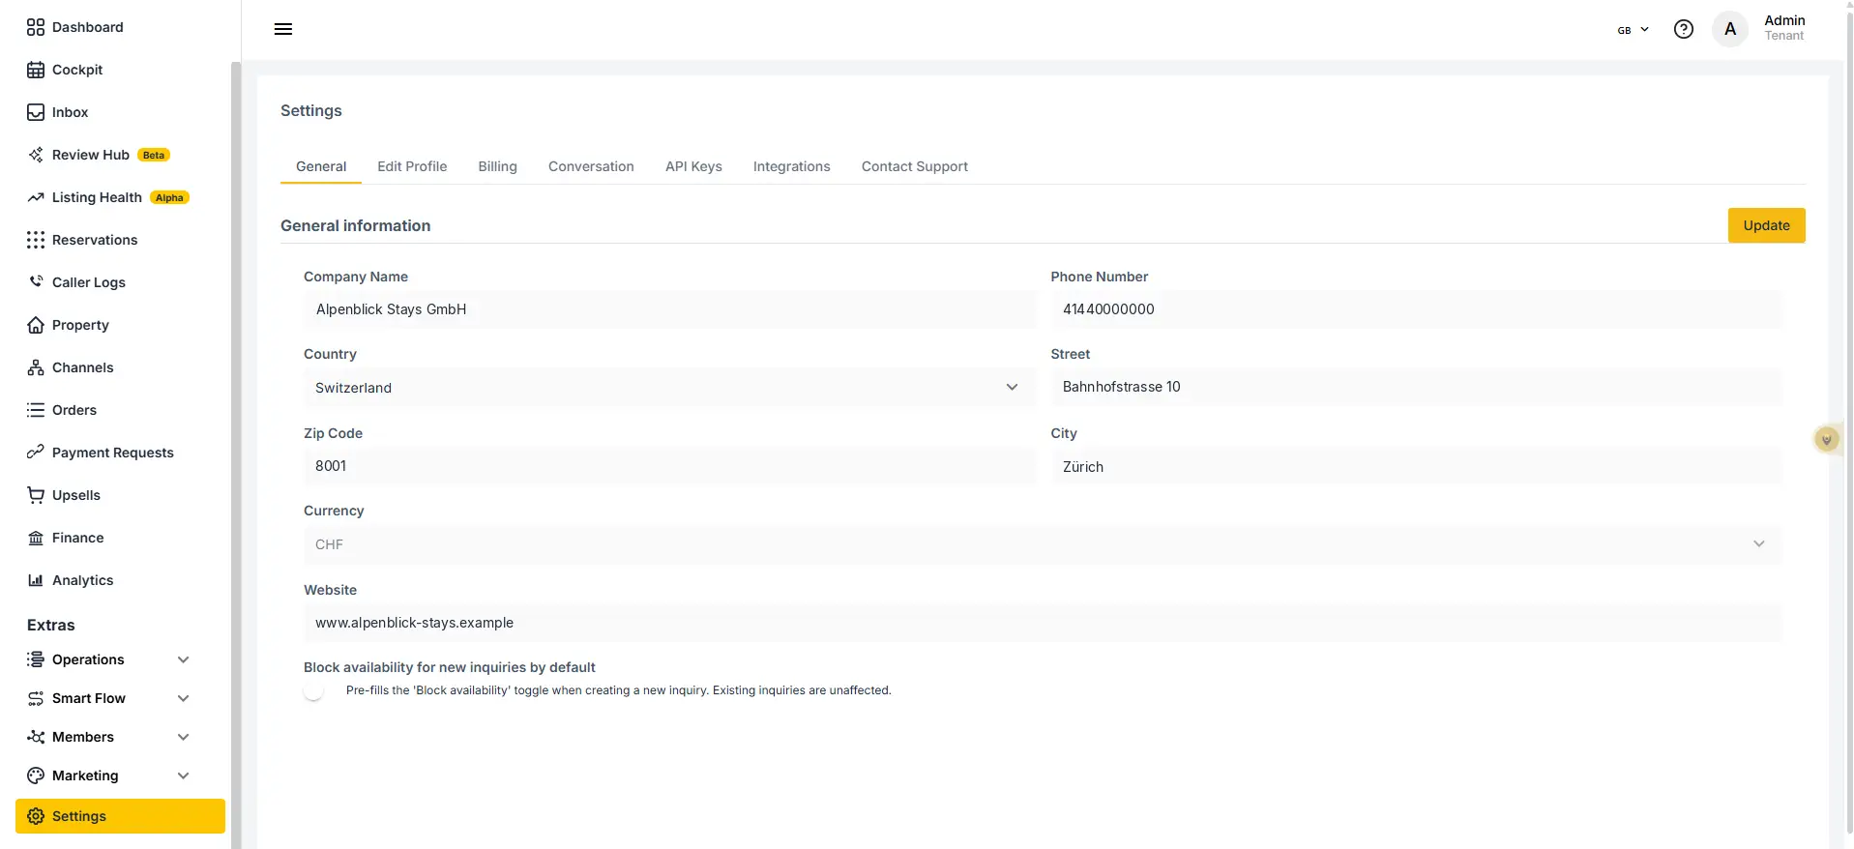
Task: Click the Phone Number input field
Action: pos(1417,309)
